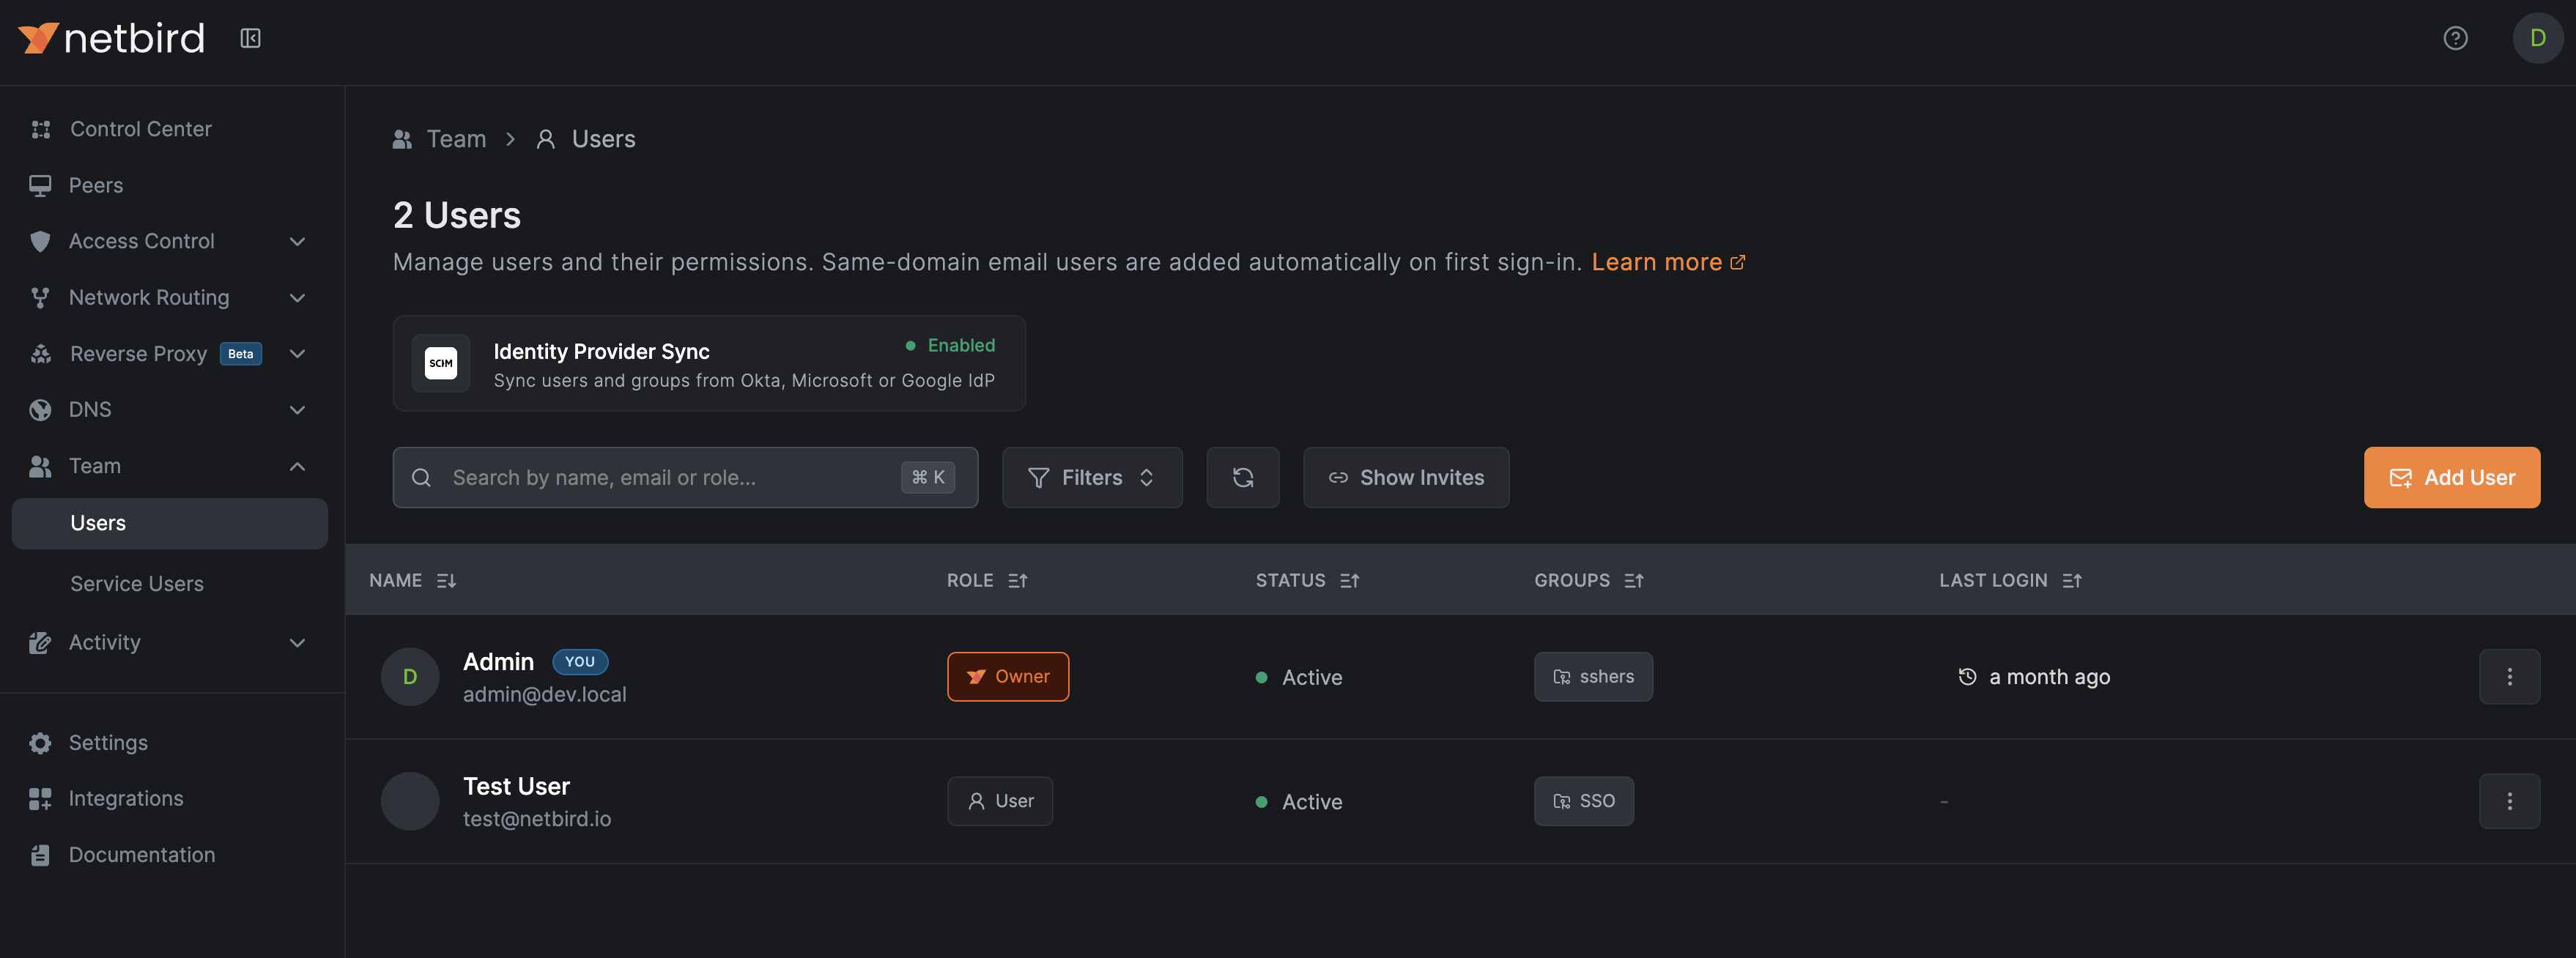Image resolution: width=2576 pixels, height=958 pixels.
Task: Collapse the sidebar using the panel toggle icon
Action: [250, 38]
